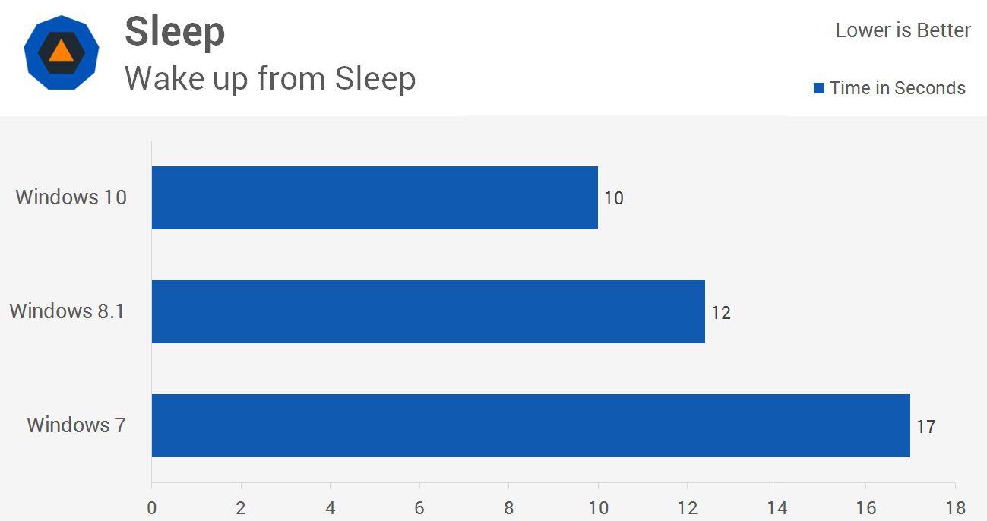Click the value label 10 beside its bar
The width and height of the screenshot is (987, 521).
pyautogui.click(x=614, y=198)
